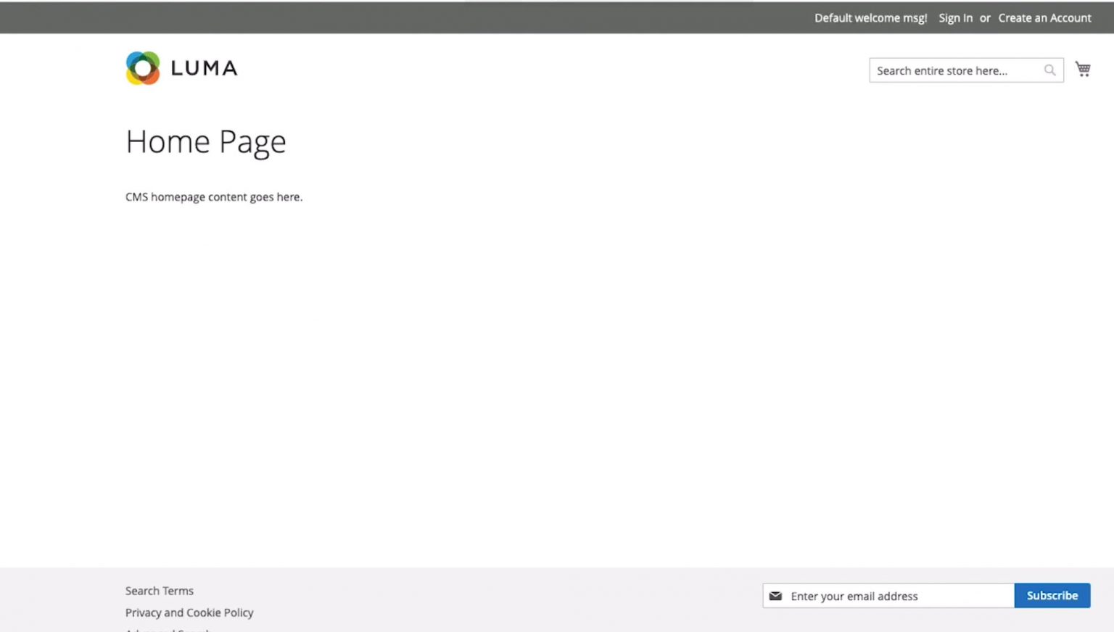The height and width of the screenshot is (632, 1114).
Task: Open the shopping cart icon
Action: (x=1082, y=70)
